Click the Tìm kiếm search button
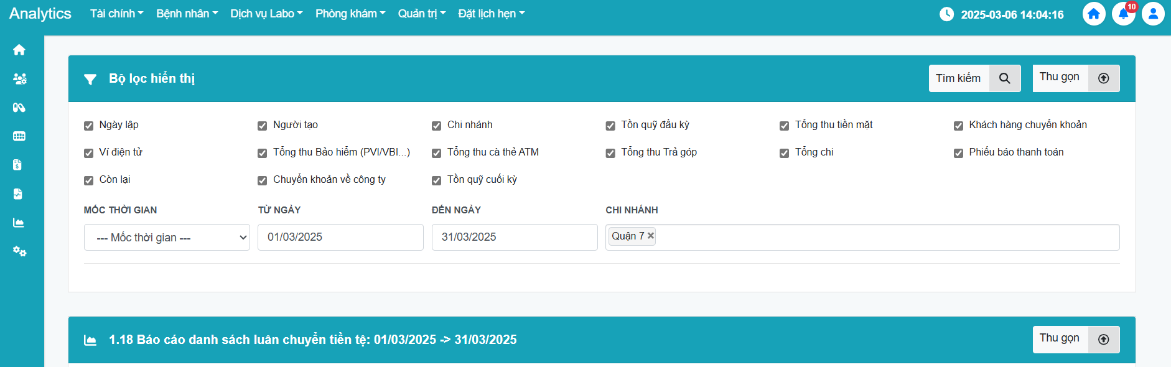Image resolution: width=1171 pixels, height=367 pixels. [974, 78]
